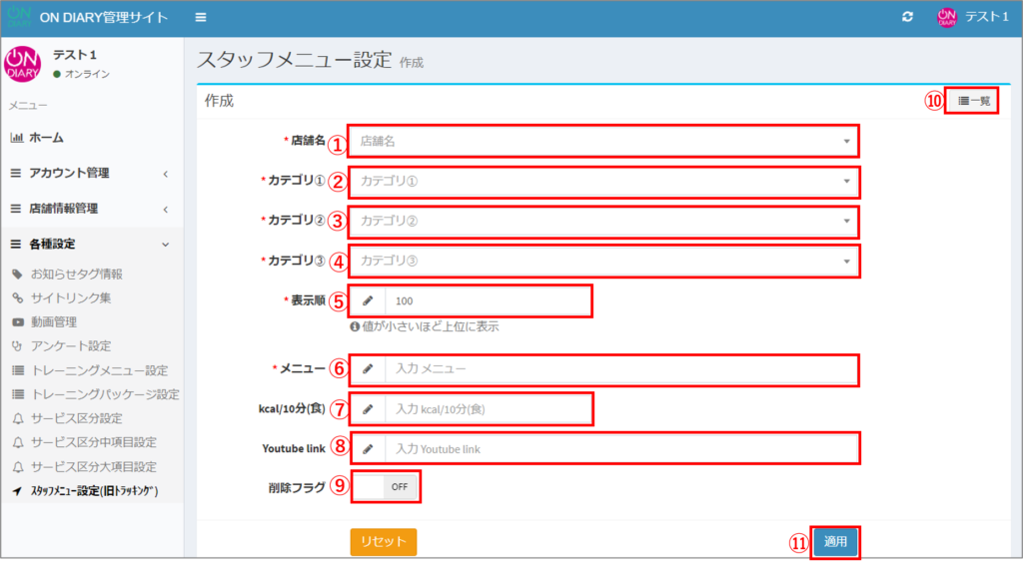1023x569 pixels.
Task: Click the blue 適用 button
Action: pyautogui.click(x=834, y=542)
